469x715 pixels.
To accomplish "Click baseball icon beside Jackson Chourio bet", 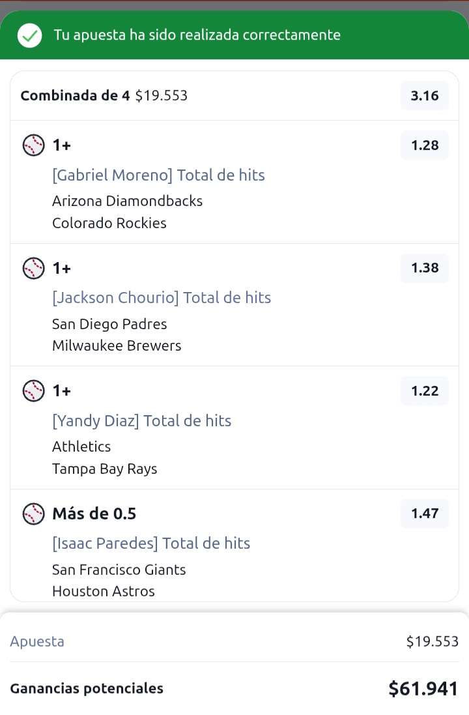I will point(34,268).
